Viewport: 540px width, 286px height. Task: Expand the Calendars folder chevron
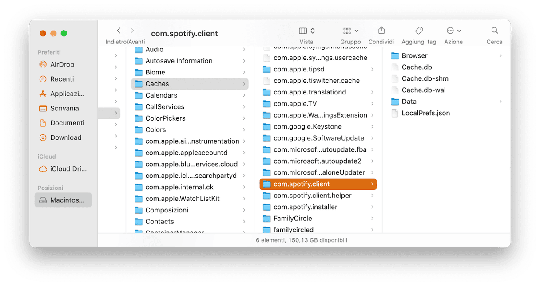tap(244, 95)
